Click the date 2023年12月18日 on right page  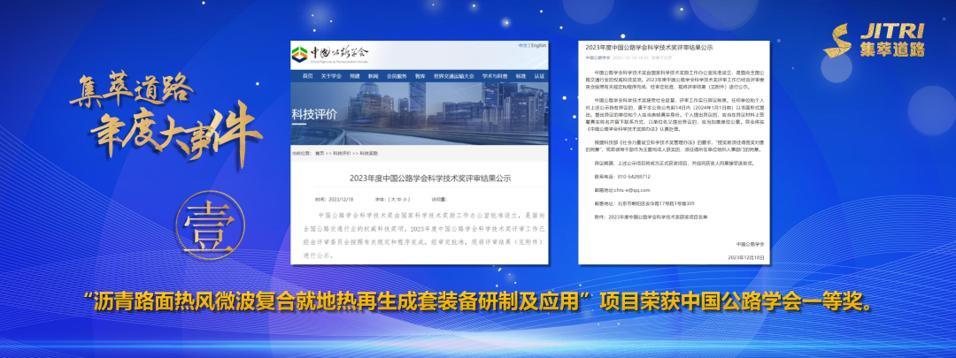746,257
